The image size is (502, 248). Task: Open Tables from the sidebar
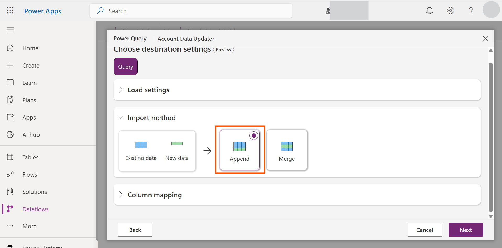pos(30,157)
